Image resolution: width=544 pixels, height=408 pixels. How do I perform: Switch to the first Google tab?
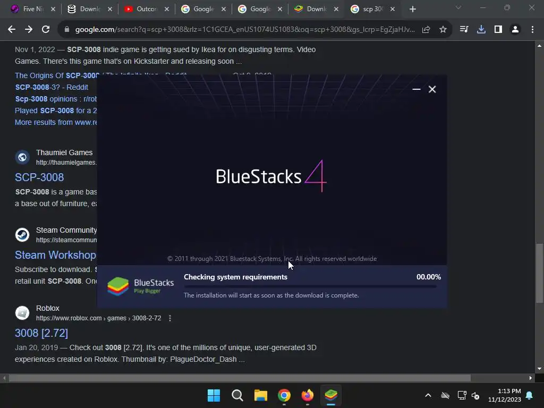pyautogui.click(x=203, y=9)
